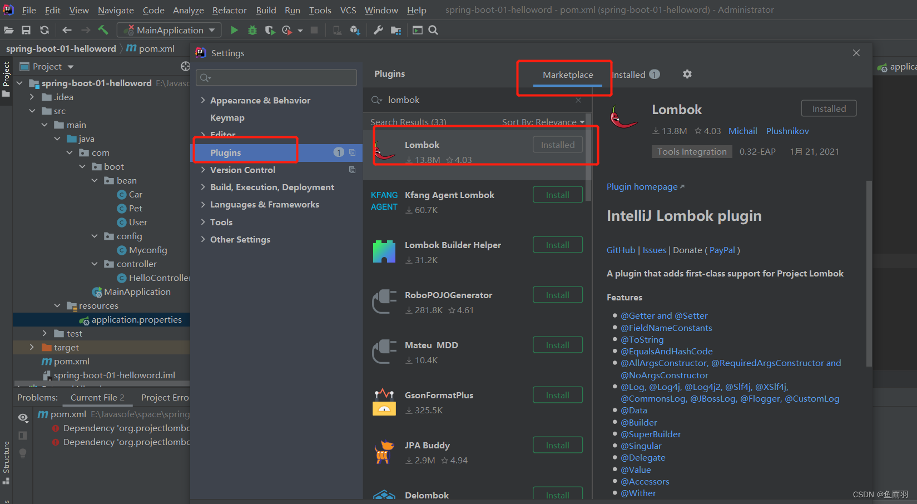Expand Build, Execution, Deployment settings

tap(203, 187)
